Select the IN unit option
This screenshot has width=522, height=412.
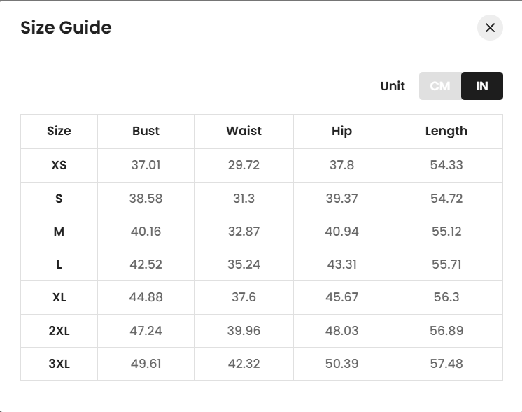pyautogui.click(x=482, y=86)
